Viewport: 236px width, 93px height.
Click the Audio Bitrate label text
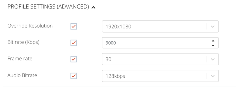tap(22, 75)
